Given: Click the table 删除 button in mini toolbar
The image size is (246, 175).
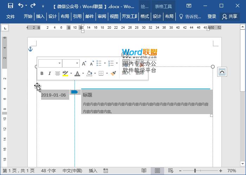Looking at the screenshot, I should click(x=140, y=67).
